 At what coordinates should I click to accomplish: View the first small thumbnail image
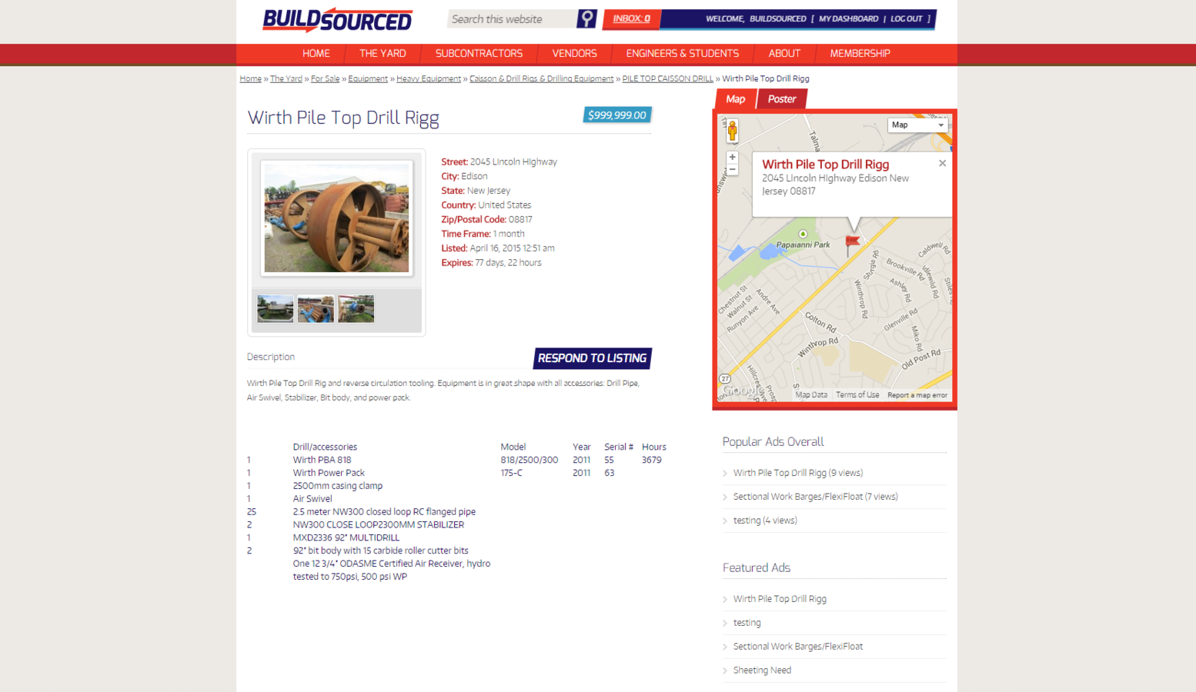(276, 308)
